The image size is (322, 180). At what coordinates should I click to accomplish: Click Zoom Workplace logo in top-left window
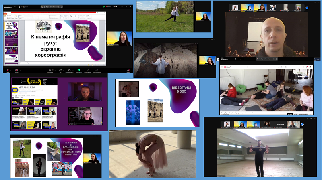(8, 7)
